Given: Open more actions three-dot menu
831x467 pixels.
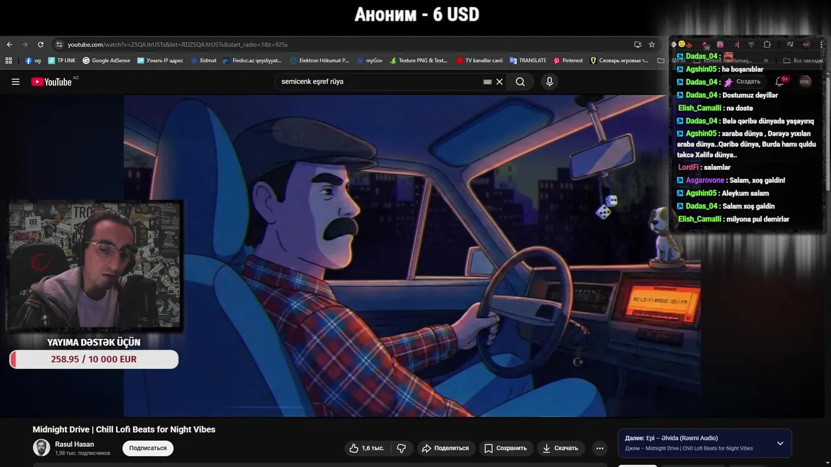Looking at the screenshot, I should point(599,448).
